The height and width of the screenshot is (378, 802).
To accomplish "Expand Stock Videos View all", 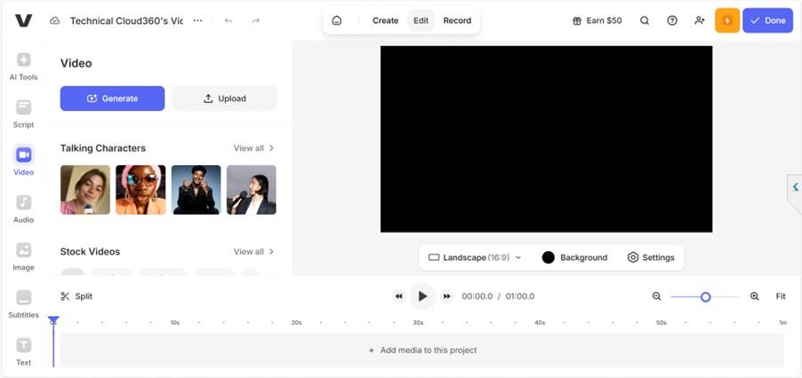I will [x=254, y=252].
